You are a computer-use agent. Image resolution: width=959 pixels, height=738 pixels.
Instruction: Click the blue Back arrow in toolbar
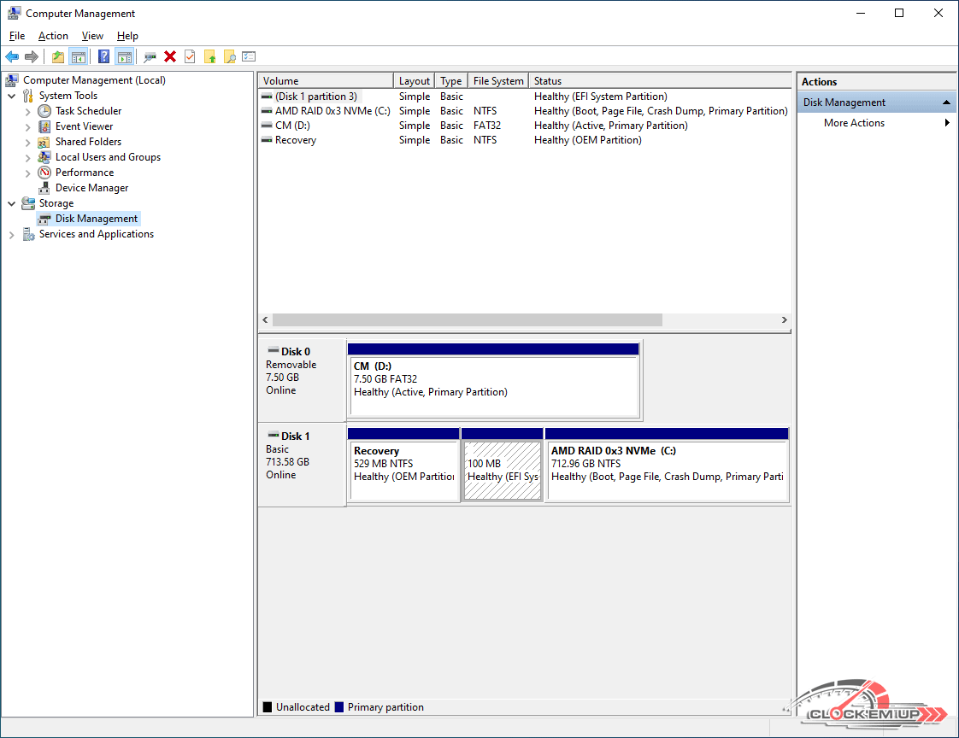point(12,56)
